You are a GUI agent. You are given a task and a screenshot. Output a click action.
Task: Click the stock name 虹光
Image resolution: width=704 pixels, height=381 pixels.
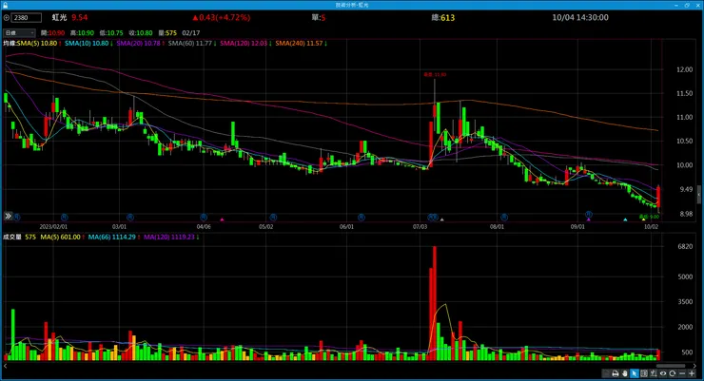[59, 17]
